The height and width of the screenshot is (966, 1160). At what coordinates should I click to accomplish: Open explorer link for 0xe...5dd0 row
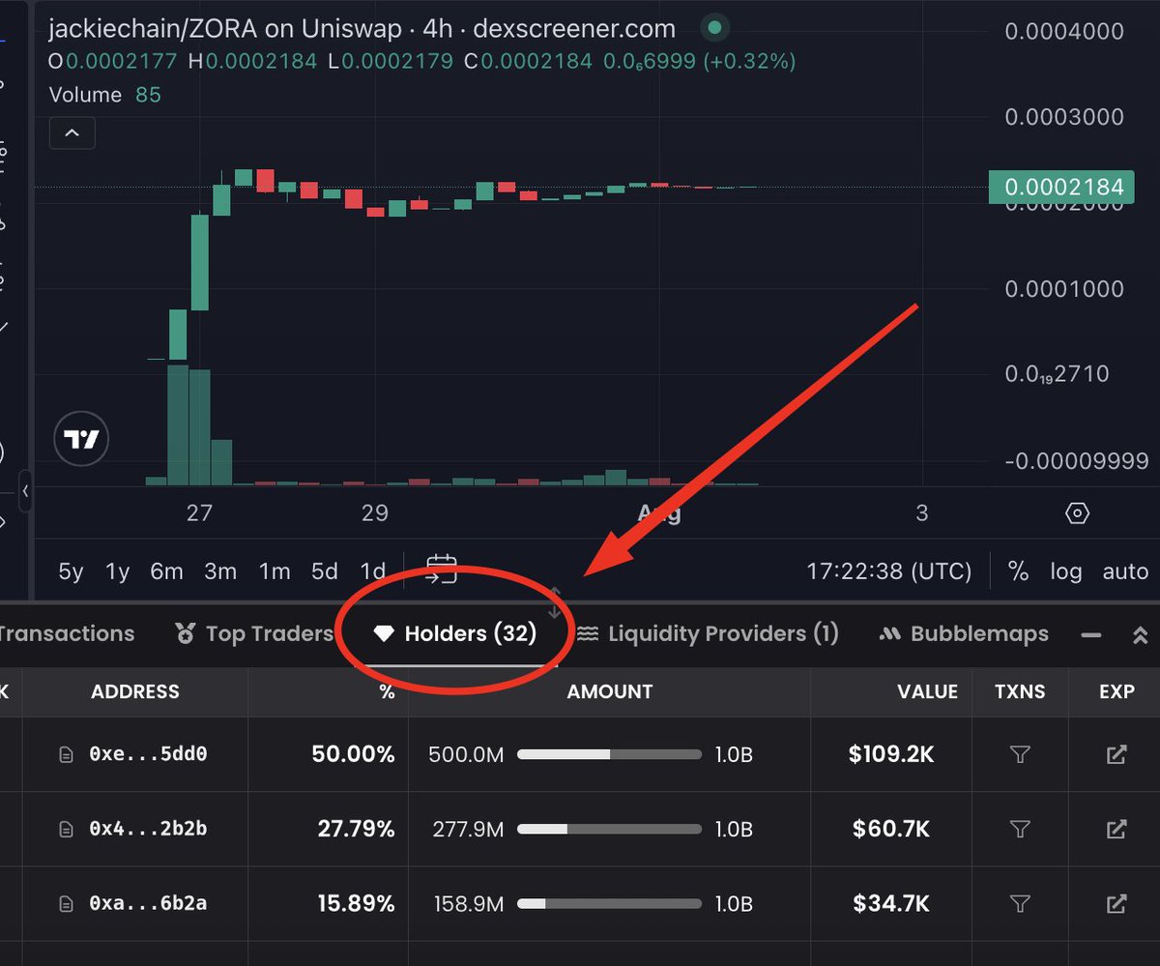click(x=1116, y=754)
